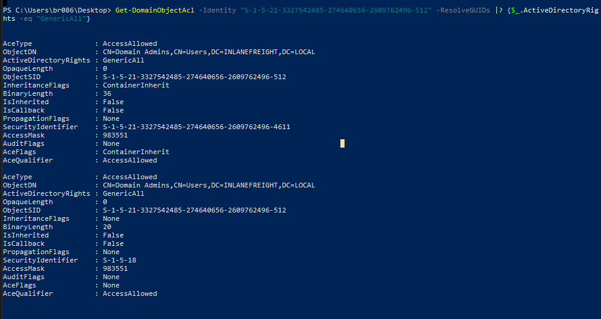This screenshot has width=601, height=319.
Task: Click first ObjectDN Domain Admins value
Action: coord(209,52)
